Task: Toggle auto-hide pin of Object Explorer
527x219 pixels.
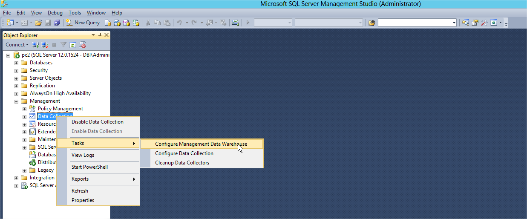Action: coord(100,35)
